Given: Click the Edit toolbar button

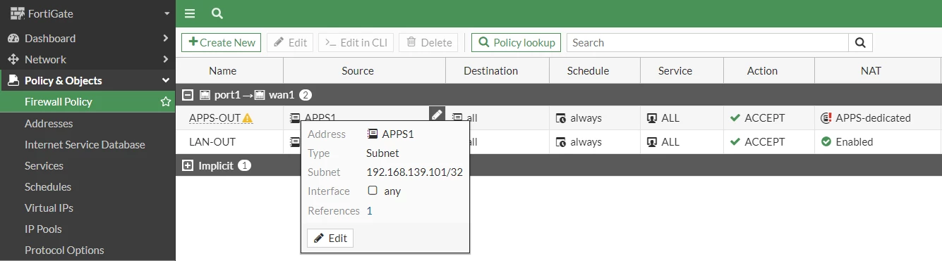Looking at the screenshot, I should [x=290, y=42].
